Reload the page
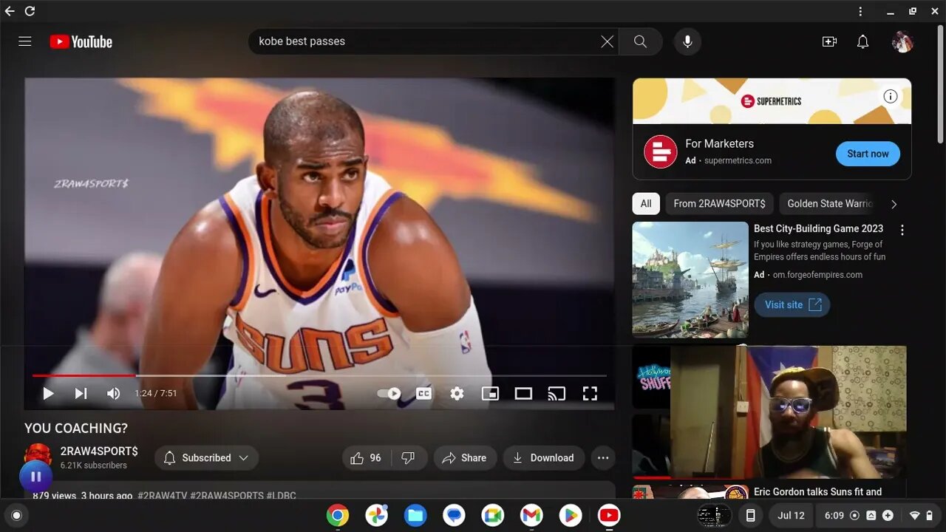Screen dimensions: 946x532 [x=30, y=11]
